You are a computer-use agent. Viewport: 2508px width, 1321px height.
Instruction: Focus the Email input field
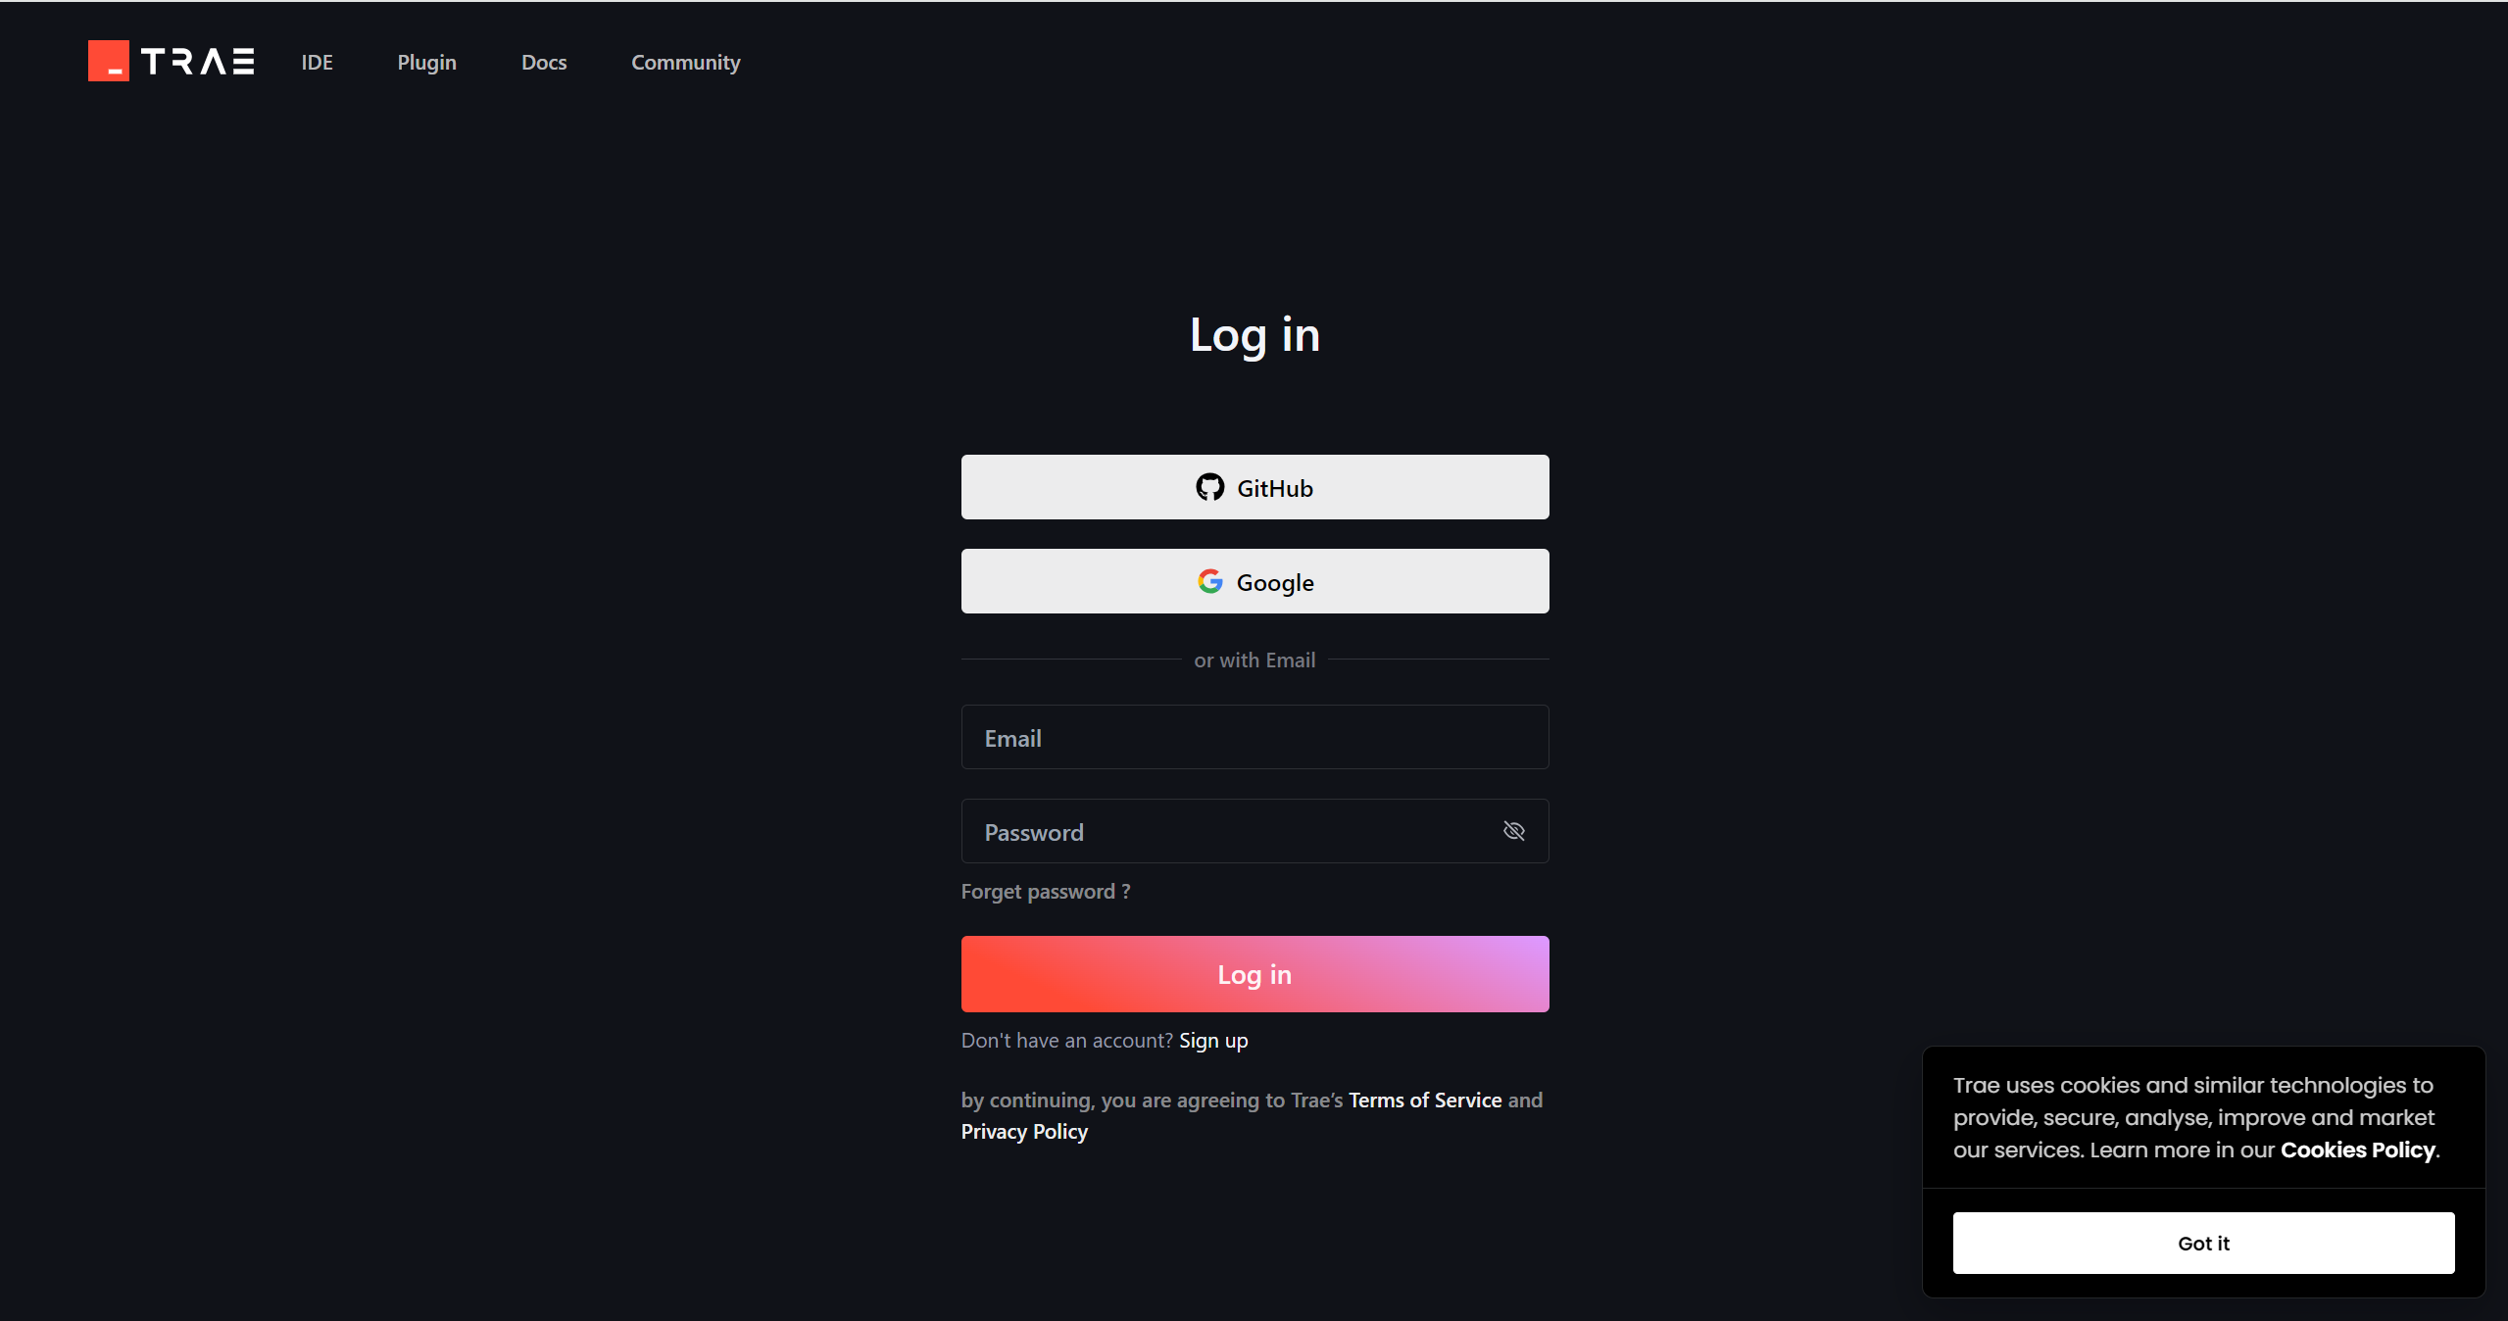(x=1254, y=737)
